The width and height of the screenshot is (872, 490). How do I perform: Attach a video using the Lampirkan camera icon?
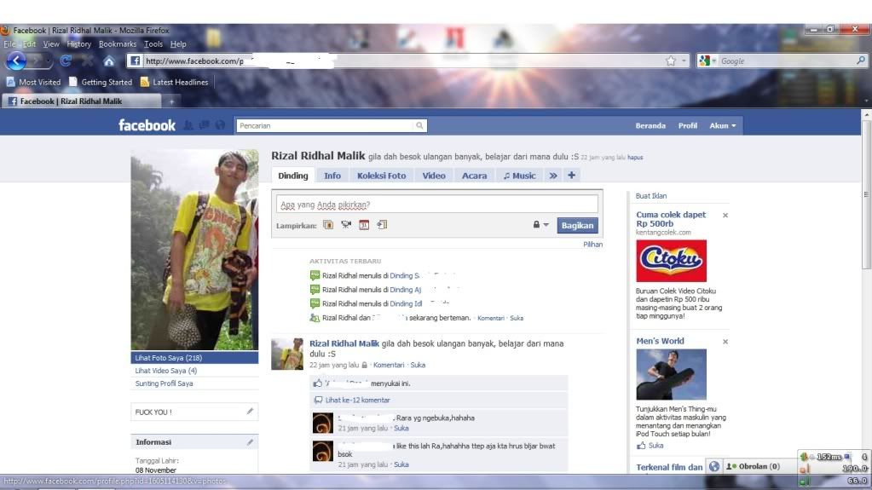coord(346,225)
